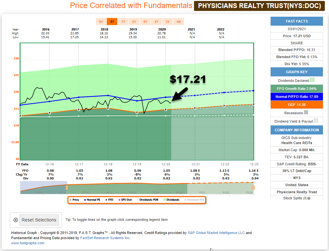This screenshot has width=329, height=251.
Task: Open the S&P Global Market Intelligence LLC link
Action: click(216, 233)
